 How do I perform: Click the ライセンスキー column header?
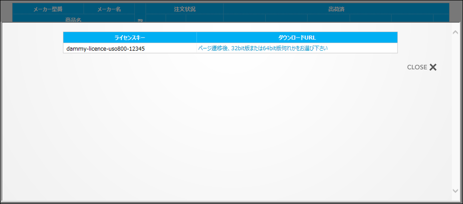point(130,38)
